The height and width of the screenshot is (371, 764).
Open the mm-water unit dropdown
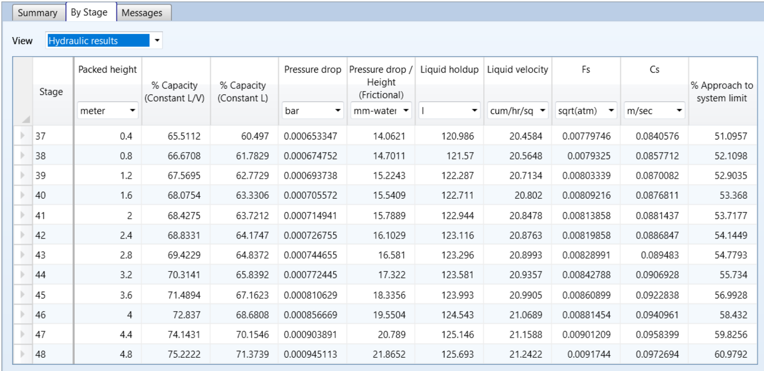(381, 111)
